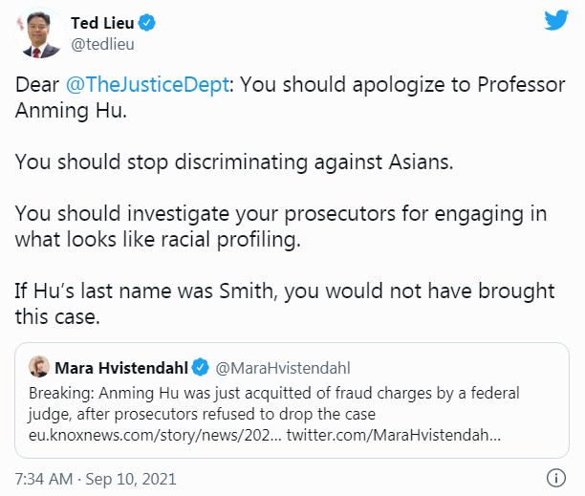Click Mara Hvistendahl's verified badge
The height and width of the screenshot is (496, 585).
[201, 367]
